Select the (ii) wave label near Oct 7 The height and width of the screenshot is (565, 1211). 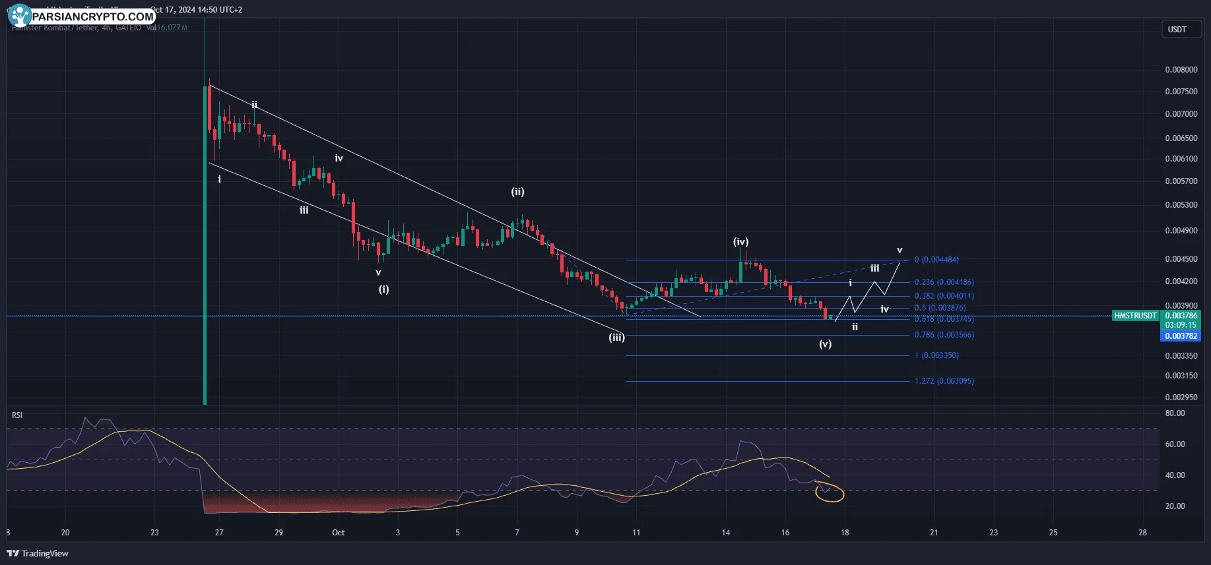coord(517,192)
